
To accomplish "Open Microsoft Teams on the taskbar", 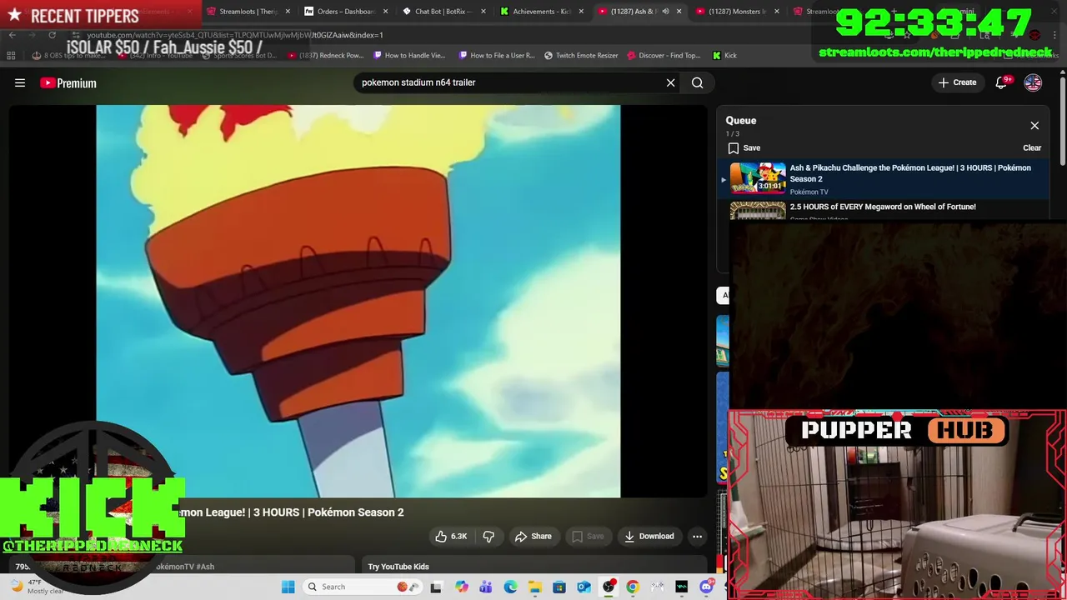I will coord(486,587).
